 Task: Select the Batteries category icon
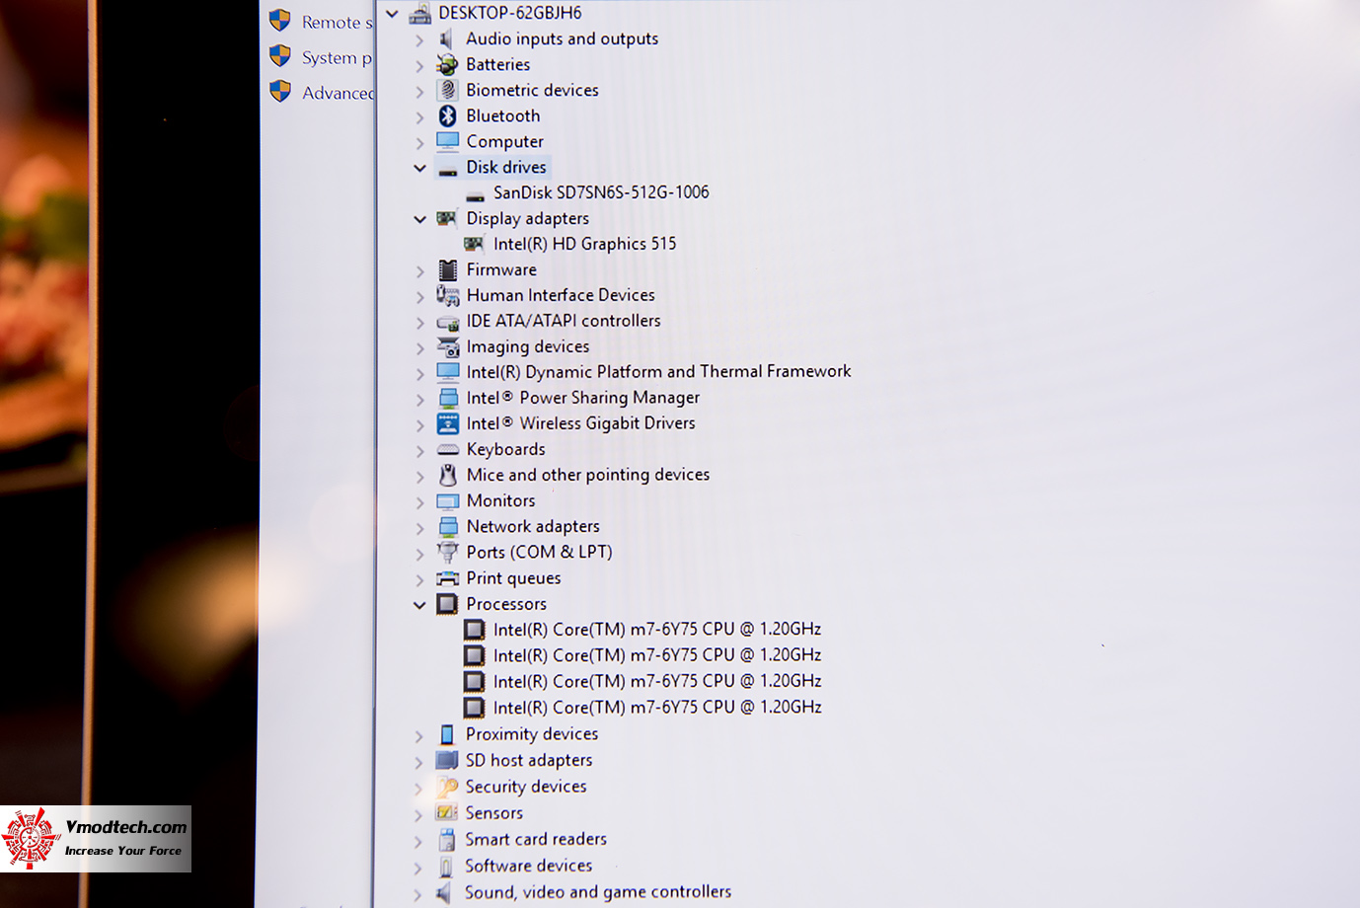(x=447, y=64)
